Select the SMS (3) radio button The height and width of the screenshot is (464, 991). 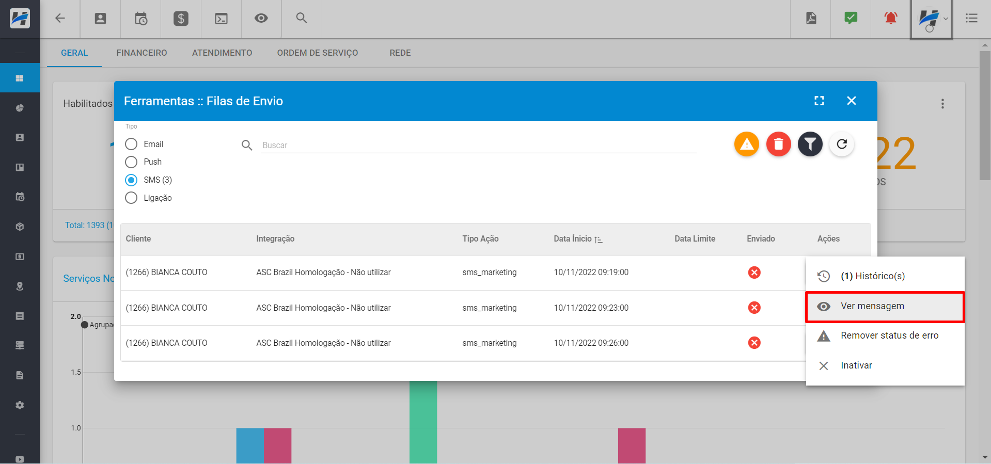131,180
